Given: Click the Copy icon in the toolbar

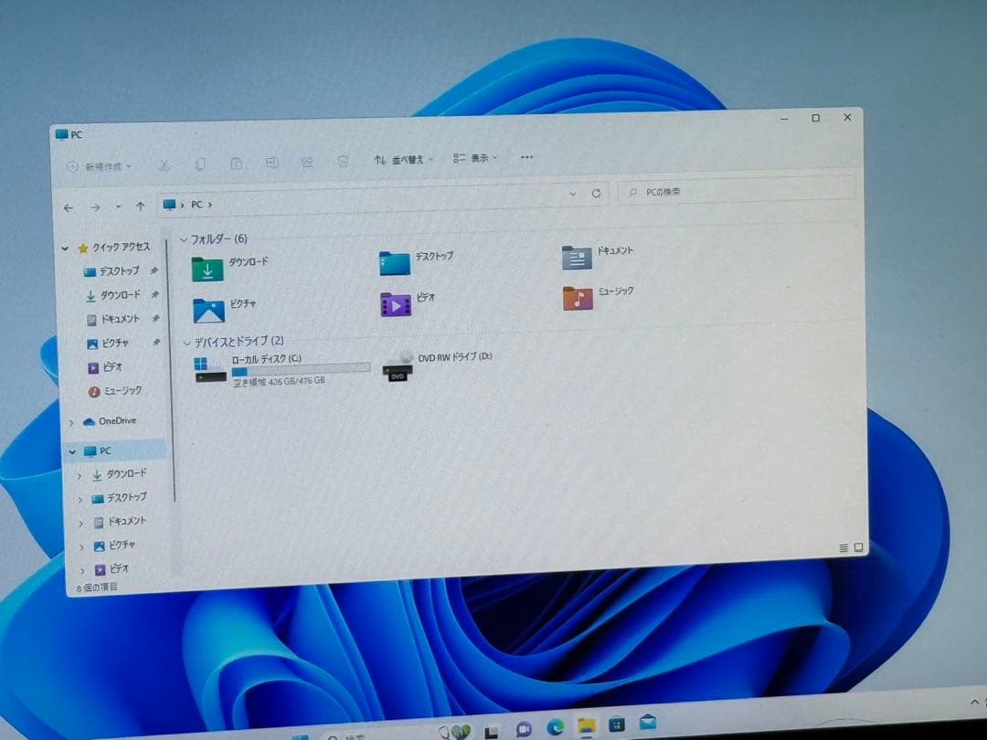Looking at the screenshot, I should (x=200, y=162).
